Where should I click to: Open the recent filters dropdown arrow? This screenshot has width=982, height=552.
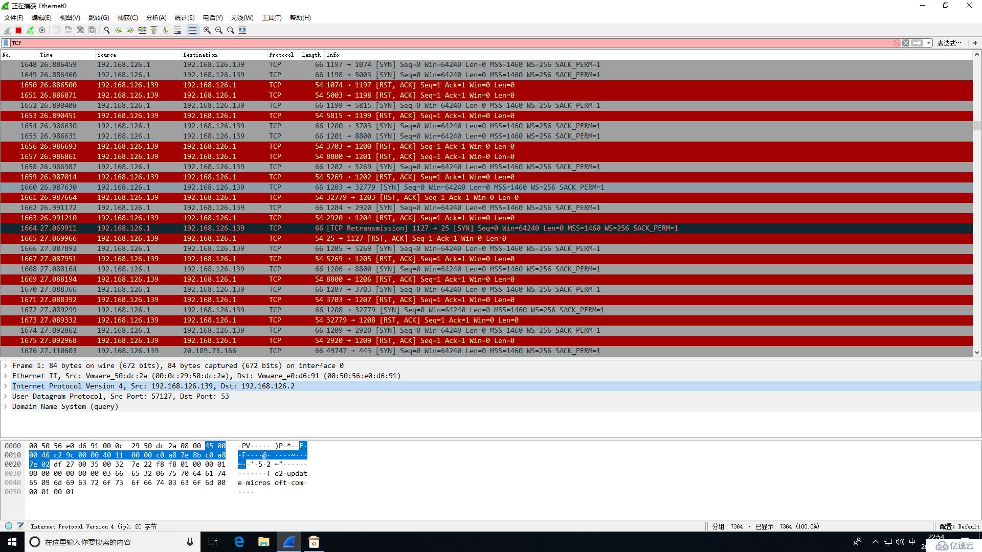(928, 43)
